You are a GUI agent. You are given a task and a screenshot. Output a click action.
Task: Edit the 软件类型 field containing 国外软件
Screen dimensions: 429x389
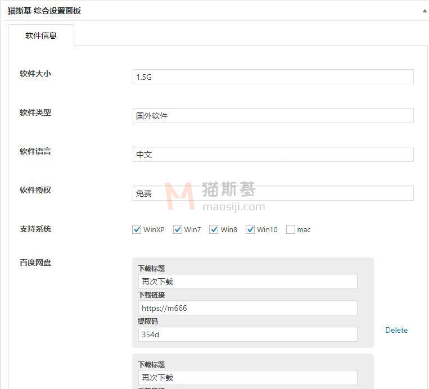tap(273, 116)
